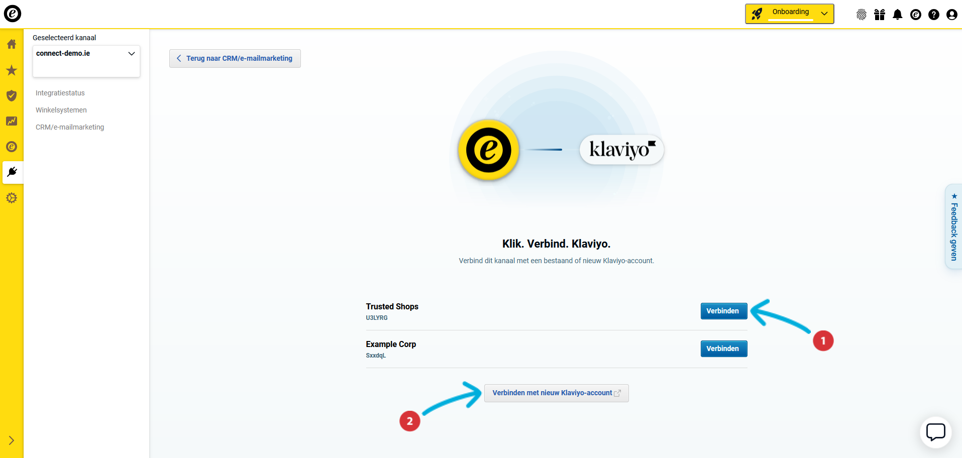This screenshot has width=962, height=458.
Task: Open the home icon in sidebar
Action: [x=12, y=44]
